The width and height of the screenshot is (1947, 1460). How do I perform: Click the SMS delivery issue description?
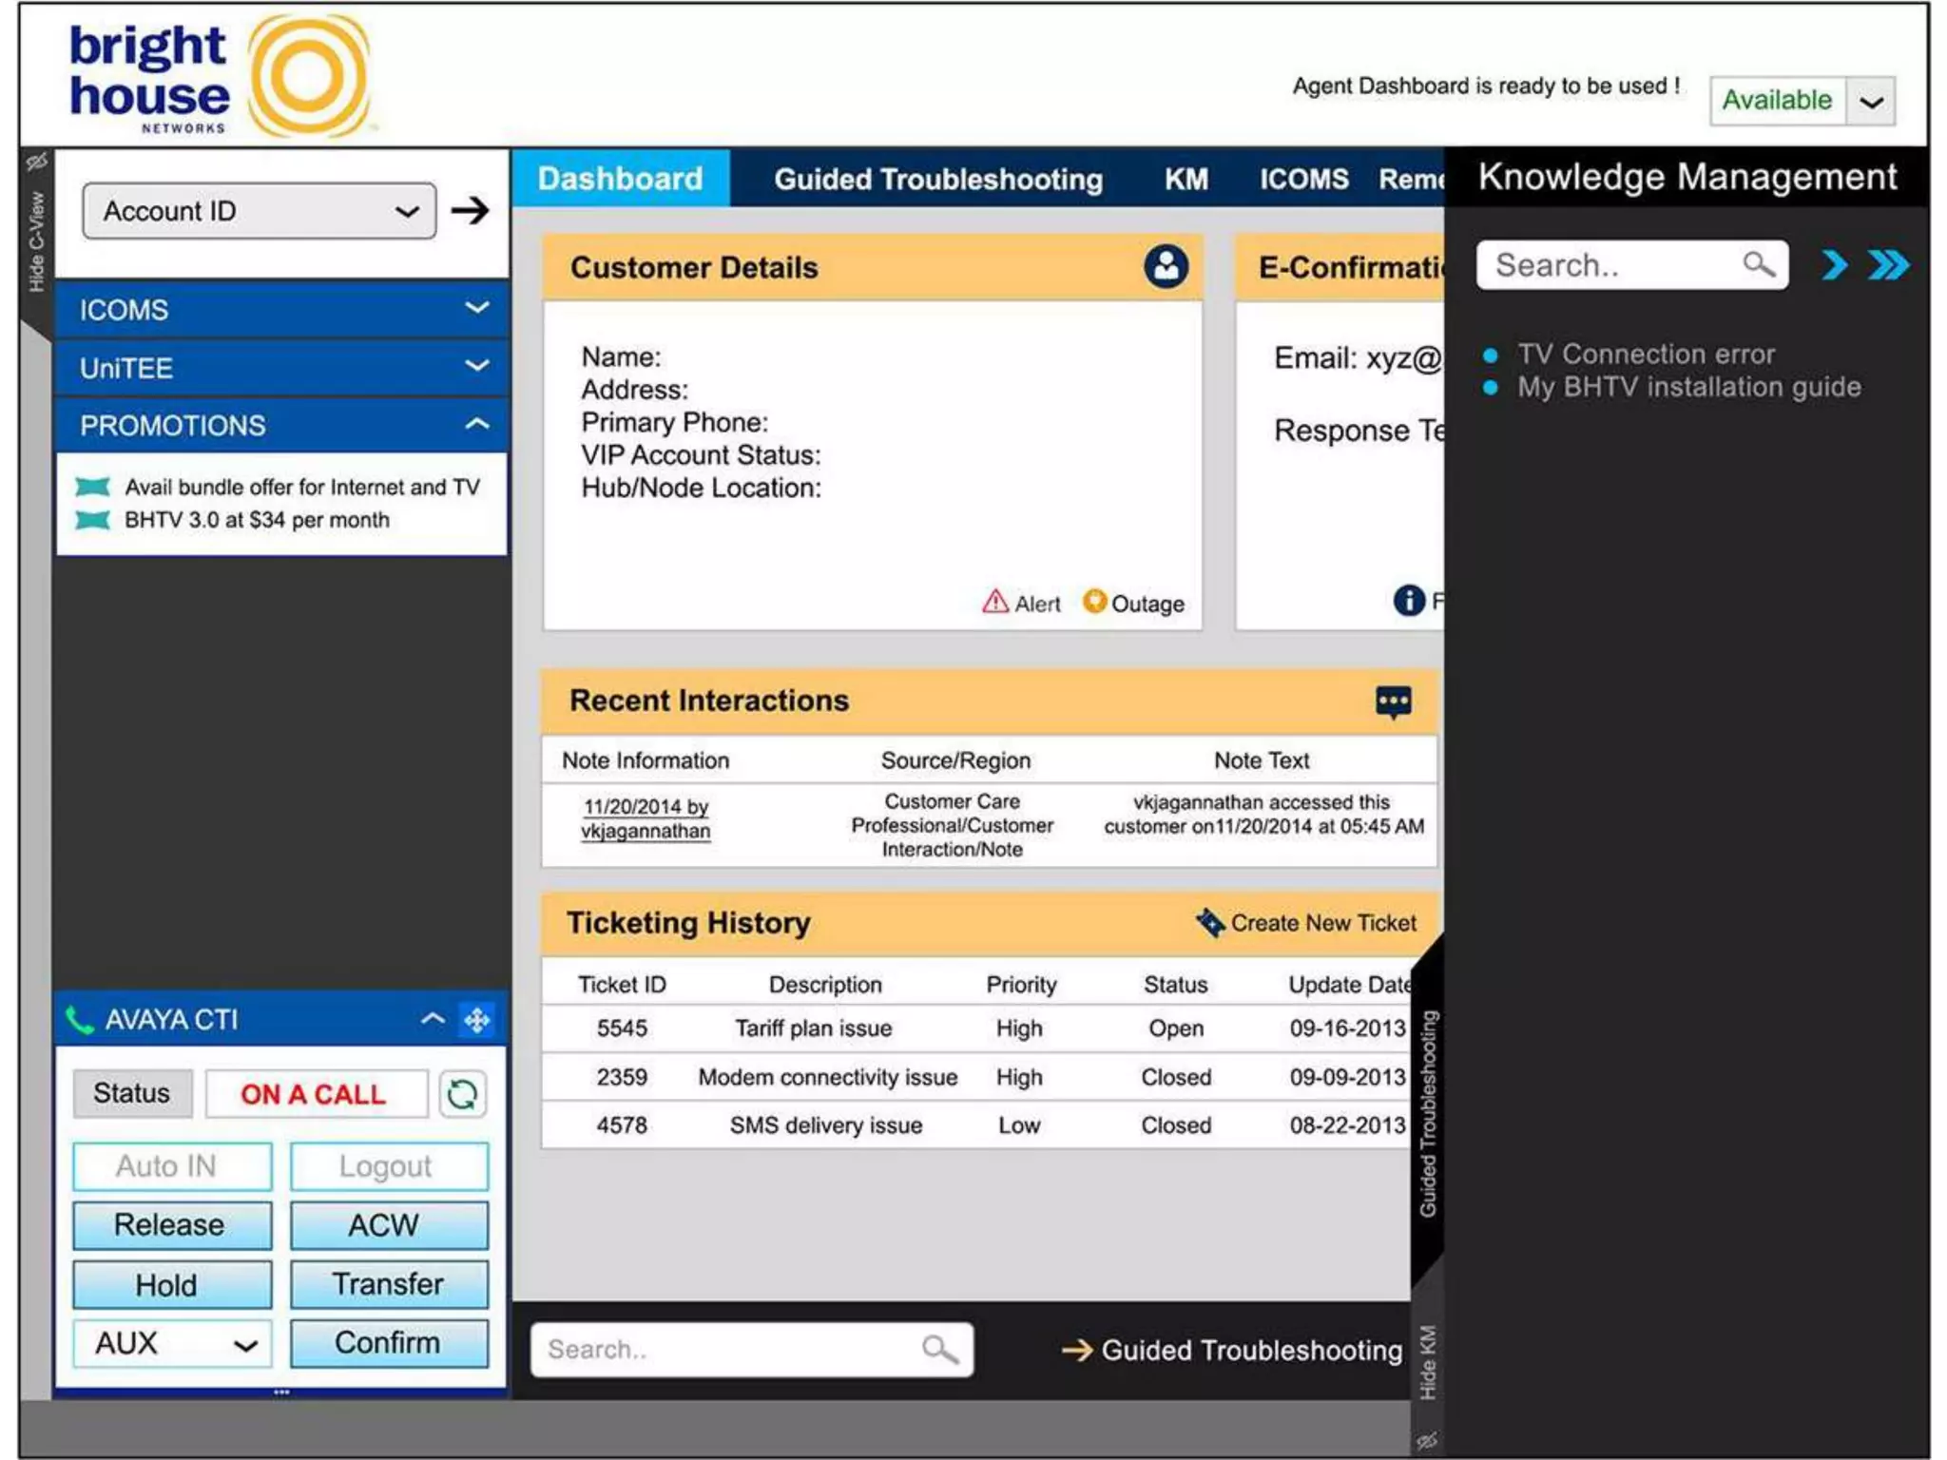click(826, 1125)
